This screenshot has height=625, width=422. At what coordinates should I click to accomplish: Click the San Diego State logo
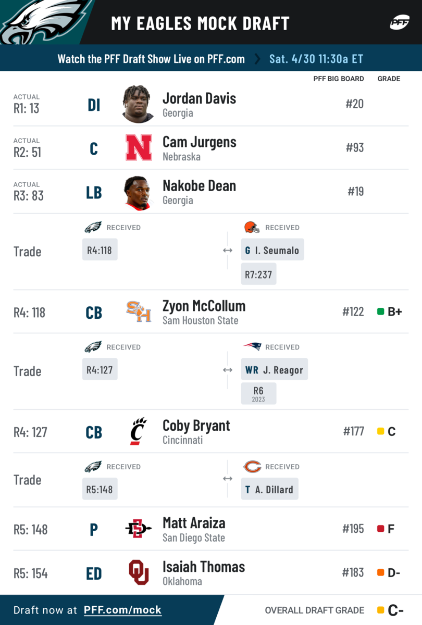click(x=139, y=529)
